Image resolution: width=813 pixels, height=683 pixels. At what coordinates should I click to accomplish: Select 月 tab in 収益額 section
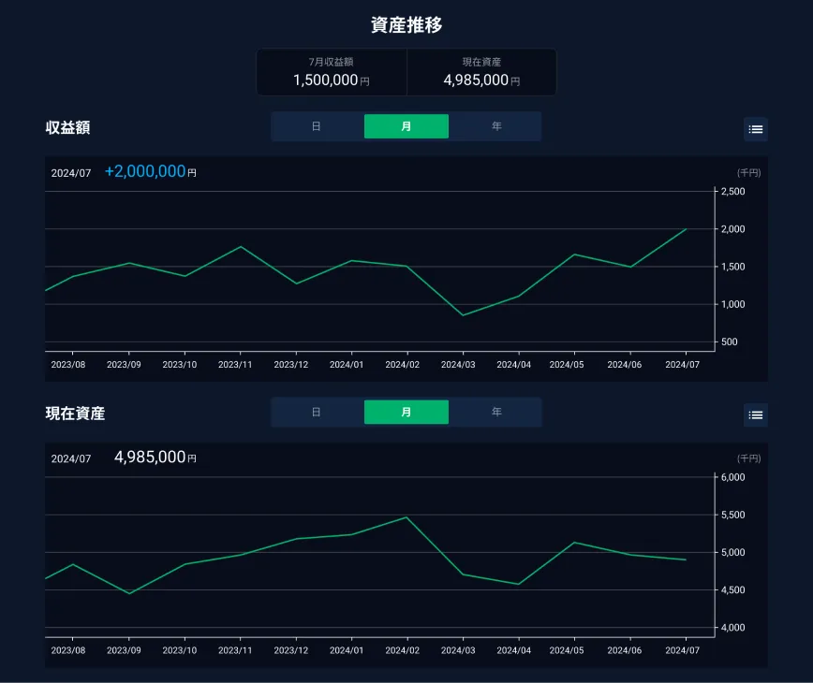click(406, 126)
